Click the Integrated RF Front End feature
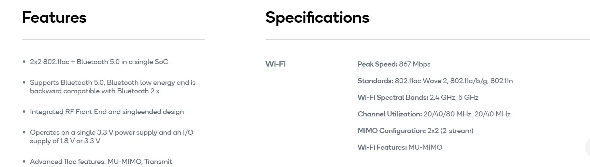 click(x=107, y=112)
